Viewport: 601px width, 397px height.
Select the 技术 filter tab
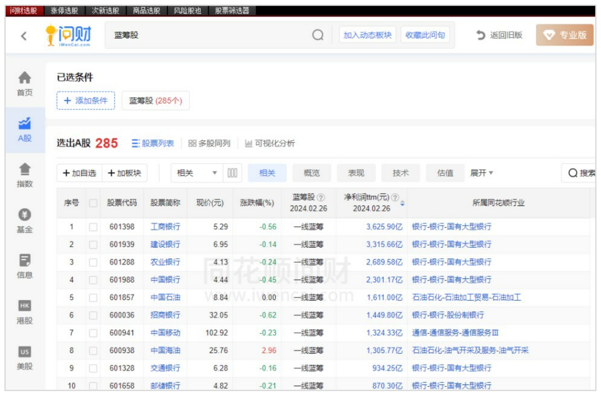tap(401, 173)
